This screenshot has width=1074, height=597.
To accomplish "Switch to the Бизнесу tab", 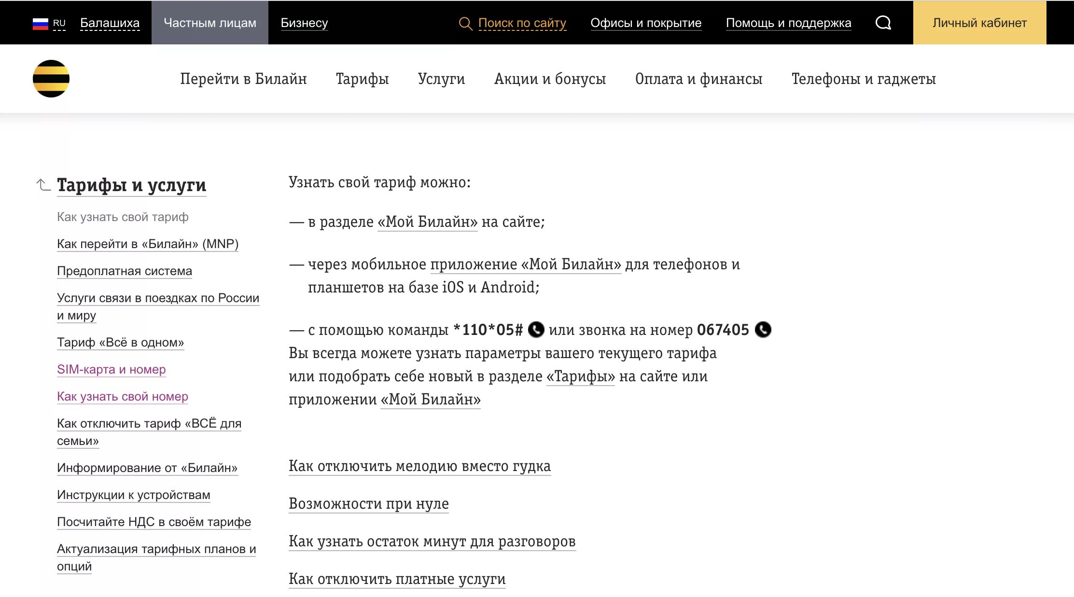I will click(304, 23).
